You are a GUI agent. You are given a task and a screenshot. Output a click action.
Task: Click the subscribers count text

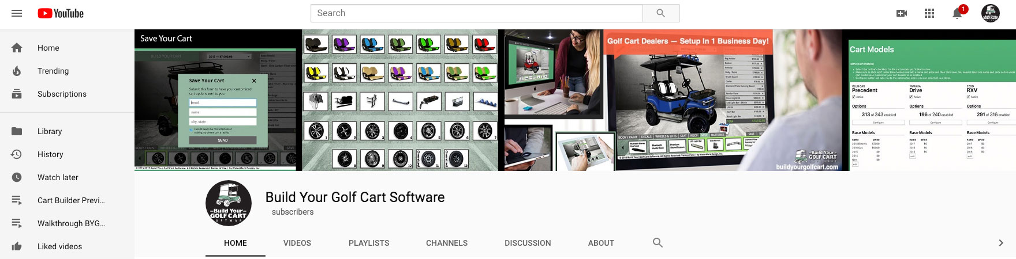[293, 212]
